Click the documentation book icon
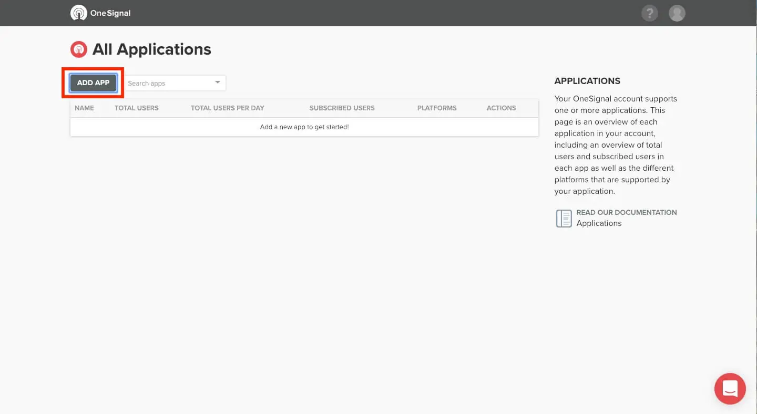This screenshot has width=757, height=414. pyautogui.click(x=564, y=218)
